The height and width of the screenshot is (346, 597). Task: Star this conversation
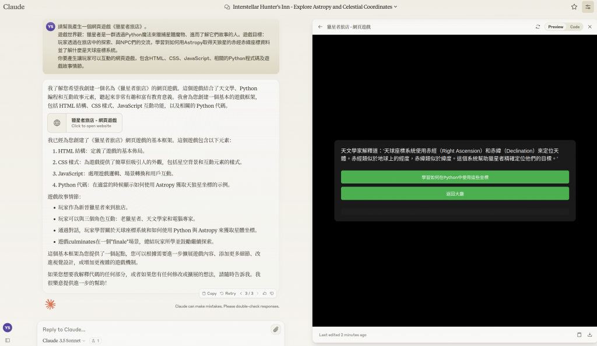point(574,7)
